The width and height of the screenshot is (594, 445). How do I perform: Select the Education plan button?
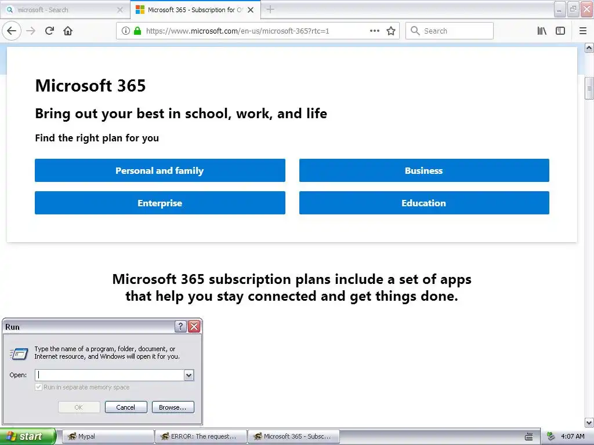pyautogui.click(x=424, y=203)
